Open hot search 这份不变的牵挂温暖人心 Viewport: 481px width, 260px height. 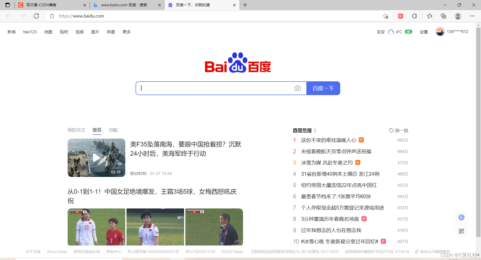click(328, 140)
